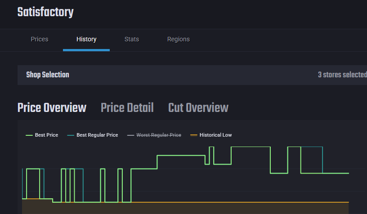367x214 pixels.
Task: Go to the Regions tab
Action: click(179, 39)
